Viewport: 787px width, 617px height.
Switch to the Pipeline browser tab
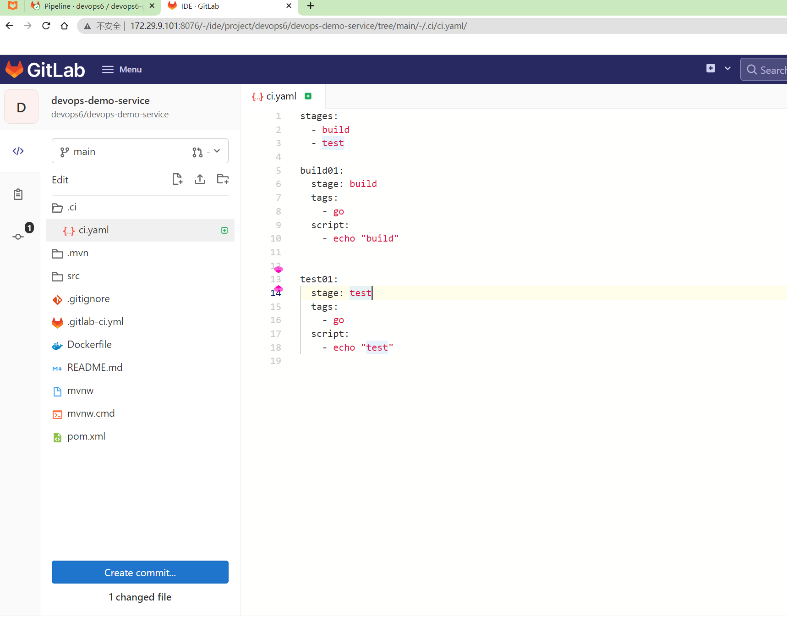87,6
